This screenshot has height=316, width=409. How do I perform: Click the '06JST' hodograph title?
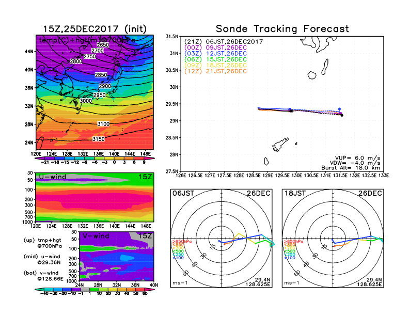(x=183, y=193)
